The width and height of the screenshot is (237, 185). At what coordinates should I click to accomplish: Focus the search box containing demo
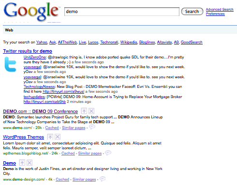coord(122,12)
